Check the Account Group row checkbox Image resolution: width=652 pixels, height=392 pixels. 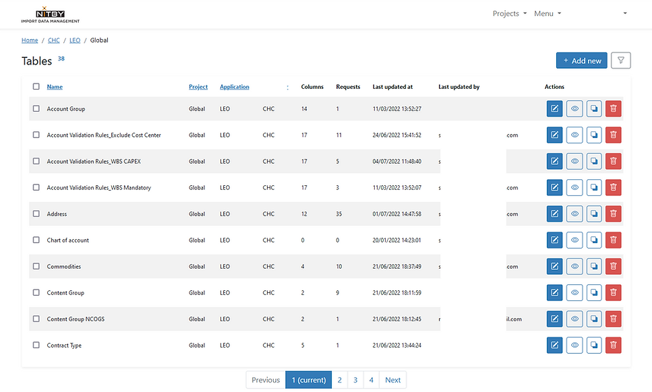pos(36,108)
